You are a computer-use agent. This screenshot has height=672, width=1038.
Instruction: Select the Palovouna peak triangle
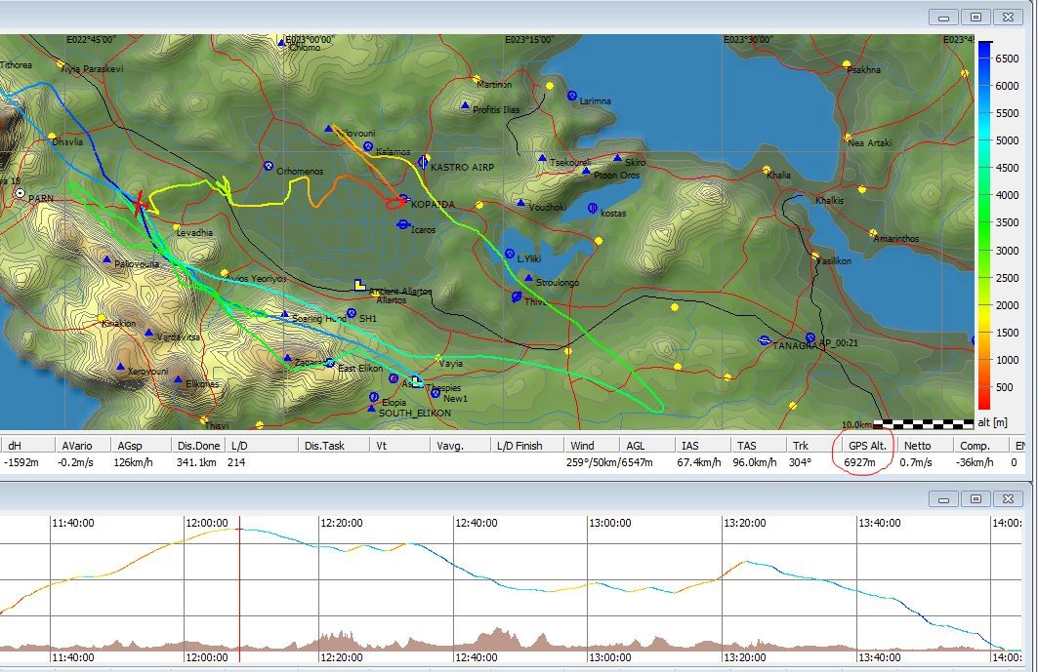click(x=106, y=260)
